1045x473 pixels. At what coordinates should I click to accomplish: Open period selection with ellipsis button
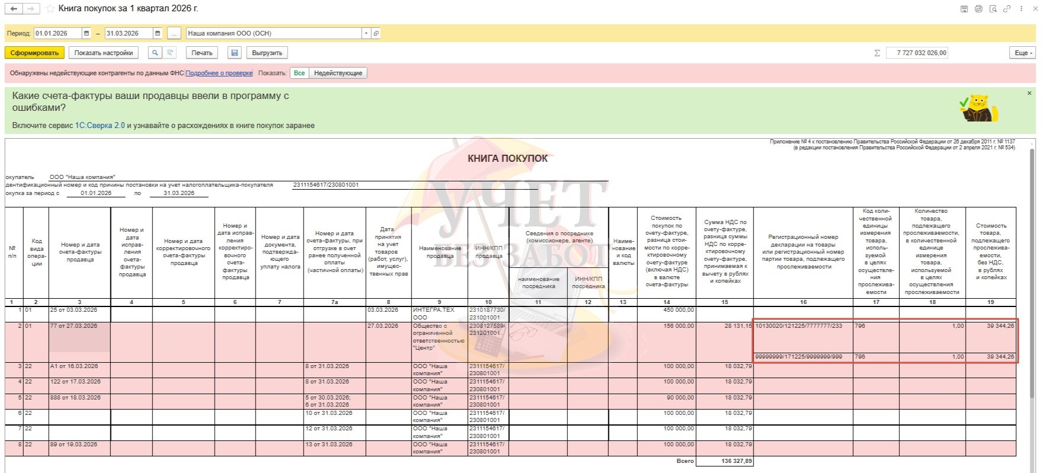(174, 33)
